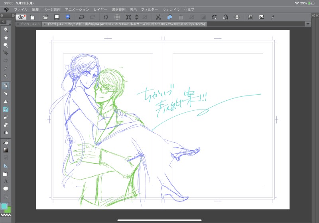319x223 pixels.
Task: Click the two-page book icon
Action: point(250,17)
